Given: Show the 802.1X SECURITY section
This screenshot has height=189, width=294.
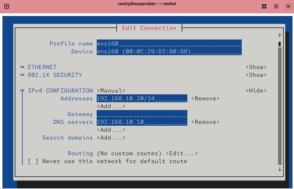Looking at the screenshot, I should click(256, 75).
